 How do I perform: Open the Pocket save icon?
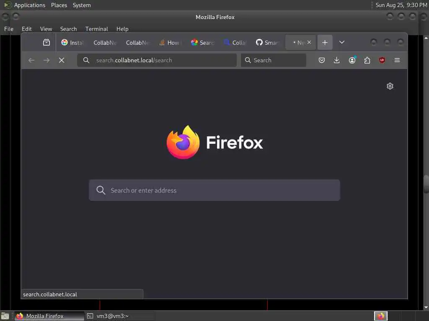(322, 60)
